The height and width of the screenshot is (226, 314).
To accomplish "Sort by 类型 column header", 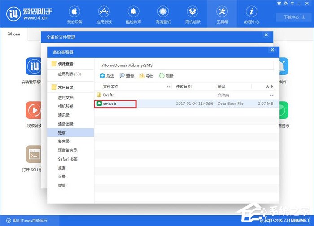I will [x=221, y=87].
